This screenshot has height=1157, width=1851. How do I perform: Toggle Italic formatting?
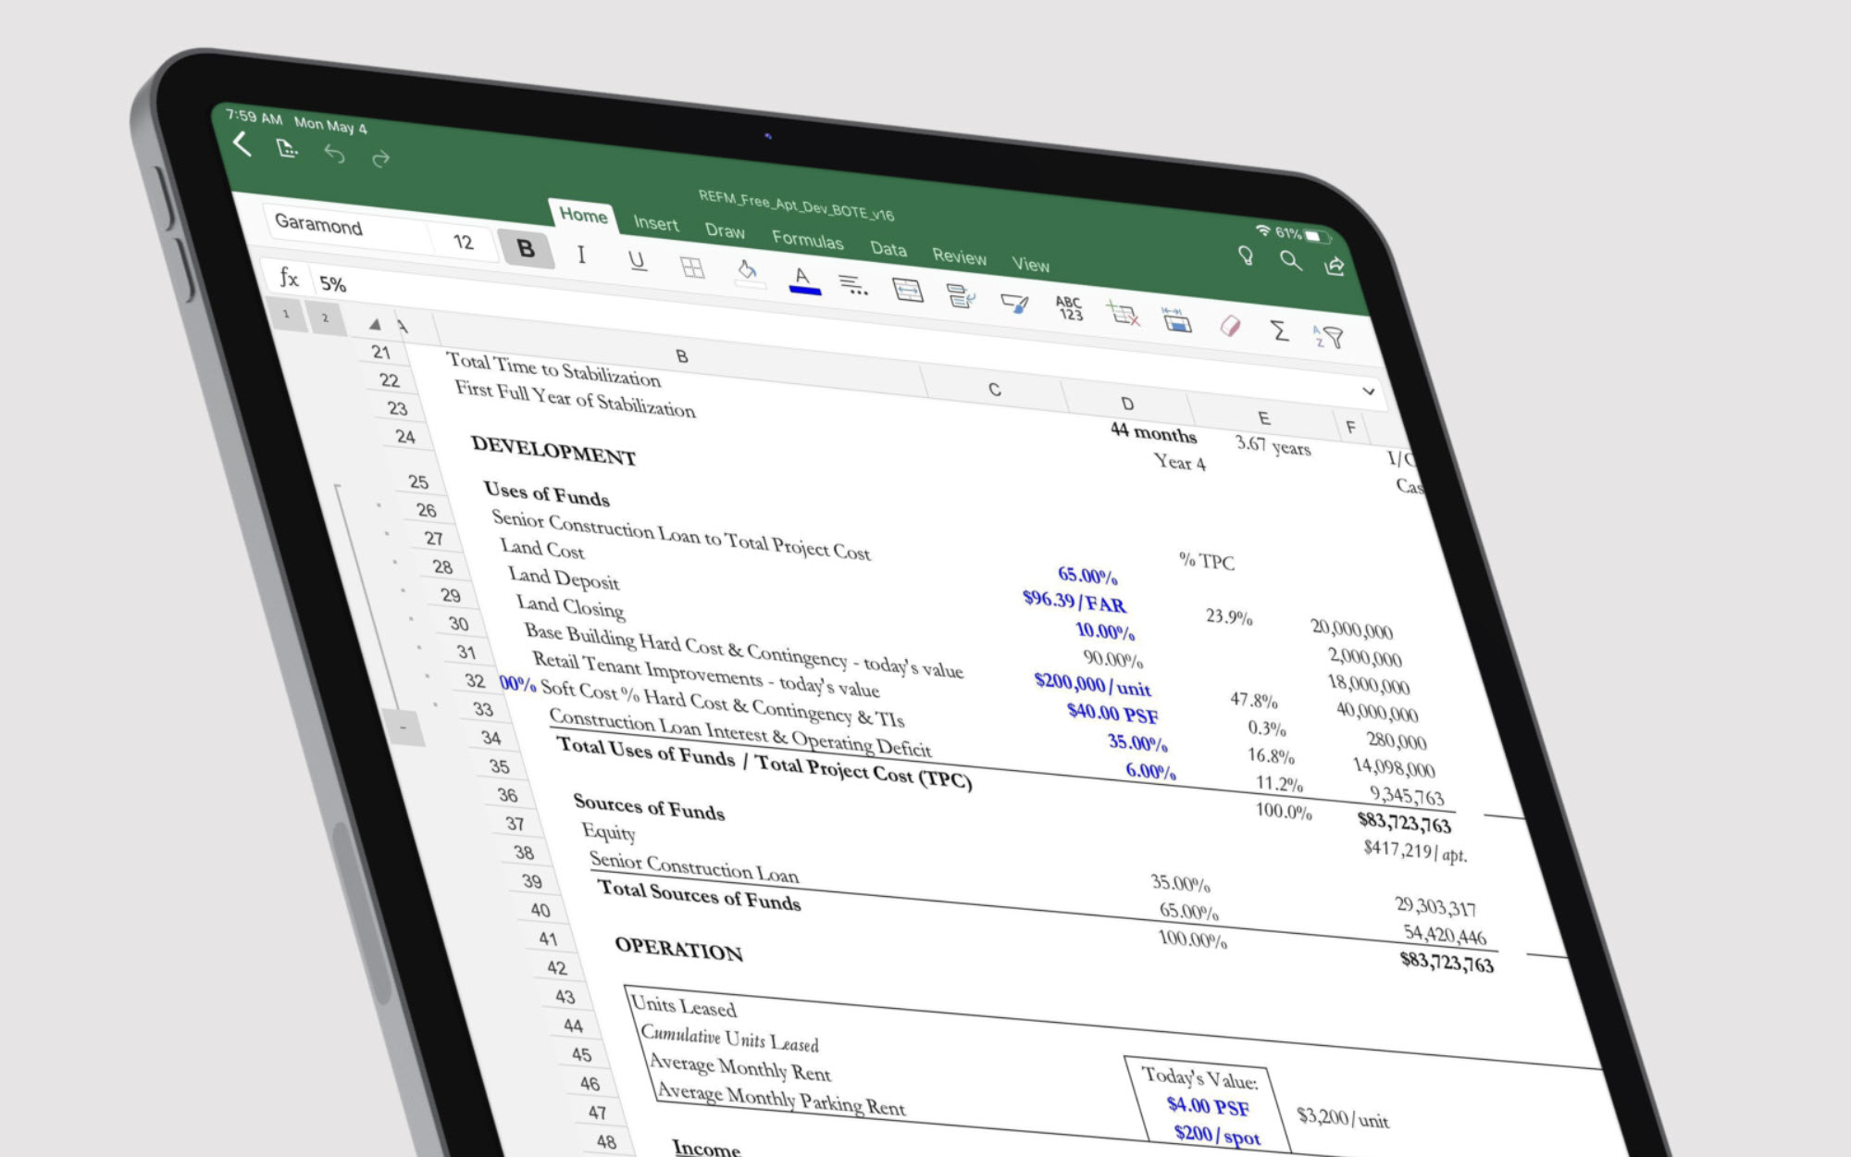click(x=581, y=255)
